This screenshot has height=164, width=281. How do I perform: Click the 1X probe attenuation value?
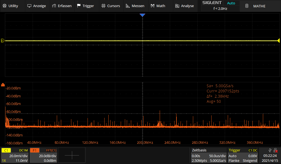point(4,161)
